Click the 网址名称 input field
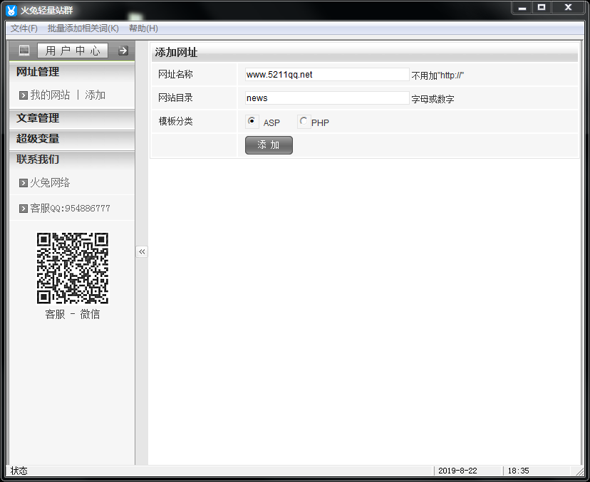 [326, 75]
